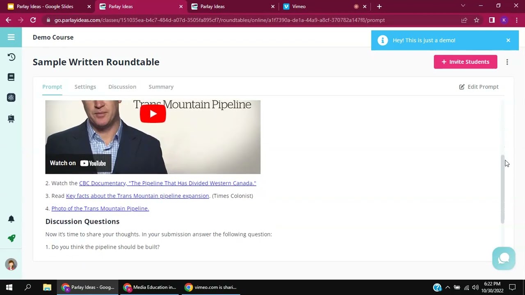Open the history clock icon in sidebar
Screen dimensions: 525x295
[11, 57]
